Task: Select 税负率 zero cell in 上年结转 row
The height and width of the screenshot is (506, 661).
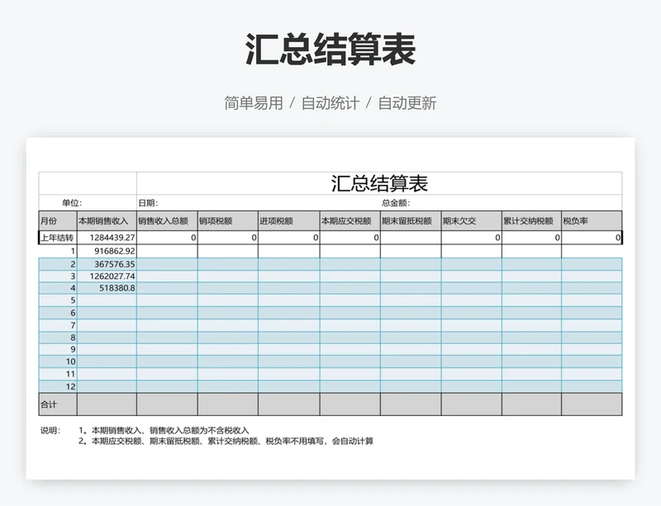Action: coord(592,238)
